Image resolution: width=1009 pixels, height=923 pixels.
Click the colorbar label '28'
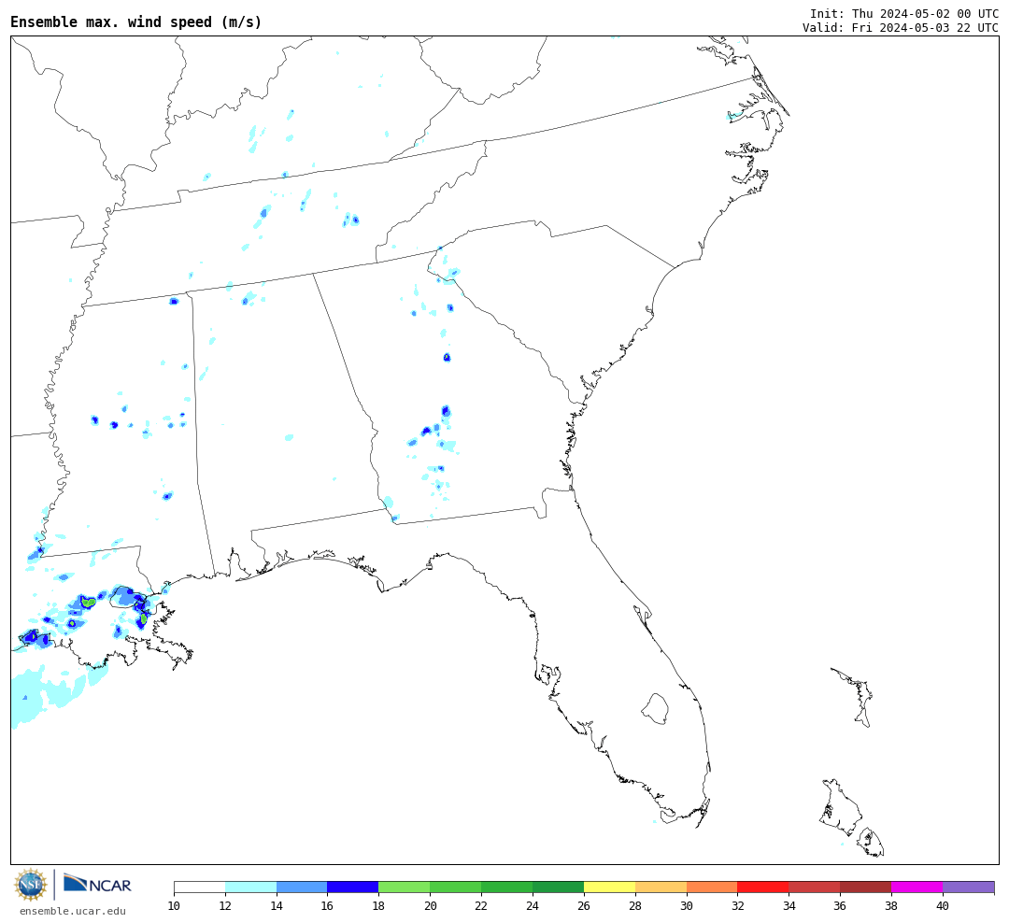click(635, 906)
